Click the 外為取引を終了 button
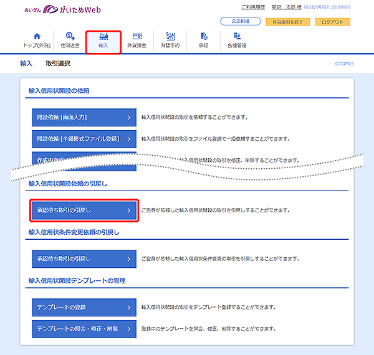Viewport: 374px width, 355px height. (x=288, y=22)
